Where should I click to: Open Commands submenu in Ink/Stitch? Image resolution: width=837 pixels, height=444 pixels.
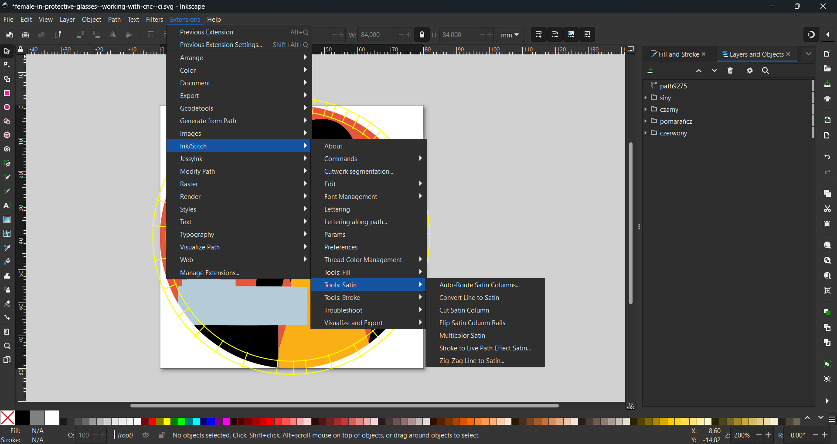[x=368, y=158]
